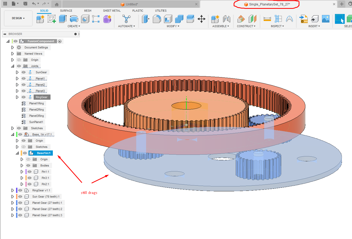
Task: Toggle visibility of SunGear joint
Action: pyautogui.click(x=24, y=72)
